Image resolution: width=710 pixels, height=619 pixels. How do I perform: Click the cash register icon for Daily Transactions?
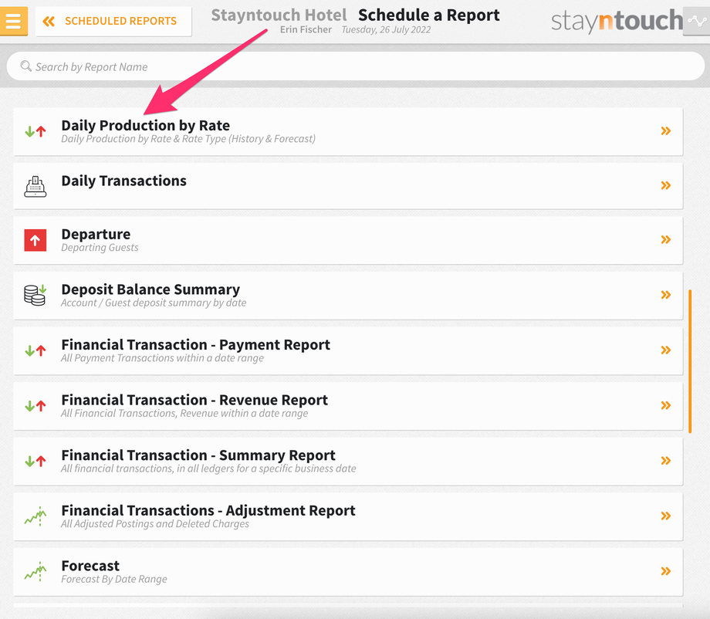[35, 186]
